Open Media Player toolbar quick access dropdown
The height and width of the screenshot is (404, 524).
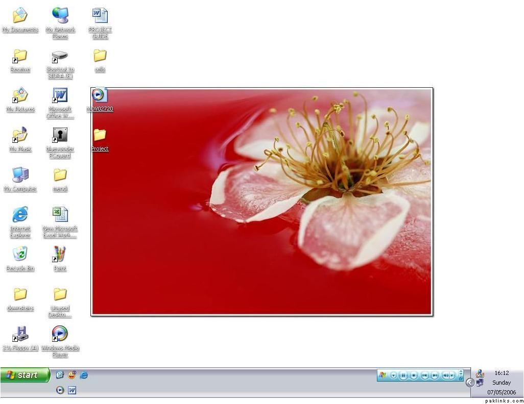click(x=394, y=375)
